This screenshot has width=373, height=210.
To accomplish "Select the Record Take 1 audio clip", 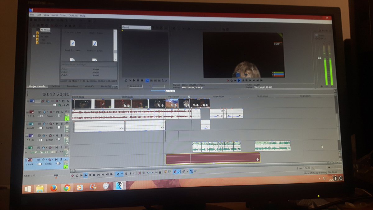I will pos(272,146).
